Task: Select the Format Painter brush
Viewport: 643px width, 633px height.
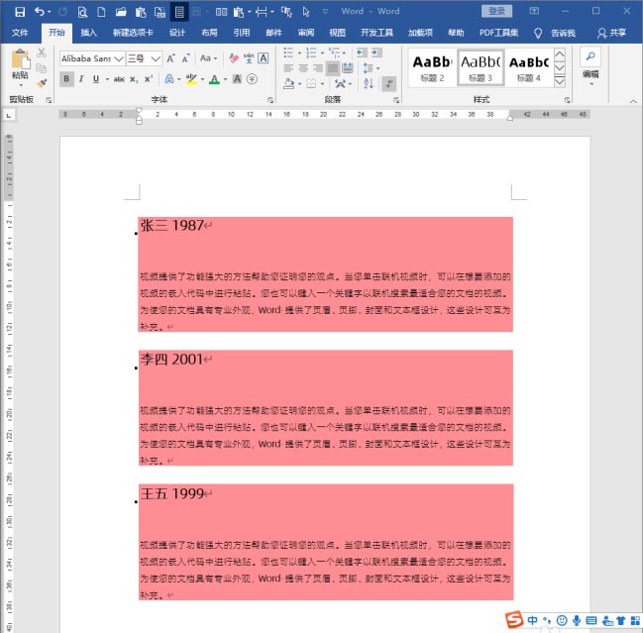Action: (42, 83)
